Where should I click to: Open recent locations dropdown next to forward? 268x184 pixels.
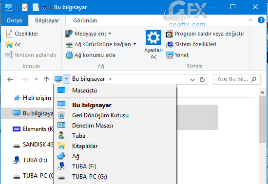coord(36,79)
